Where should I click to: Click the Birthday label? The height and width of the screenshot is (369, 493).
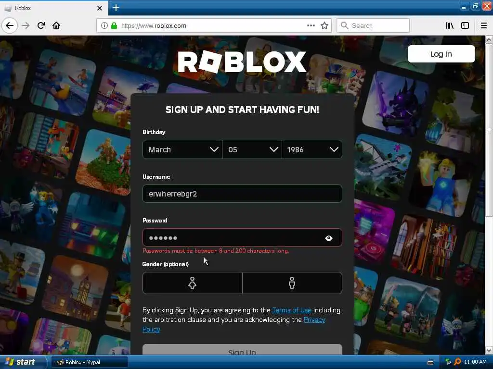coord(154,132)
